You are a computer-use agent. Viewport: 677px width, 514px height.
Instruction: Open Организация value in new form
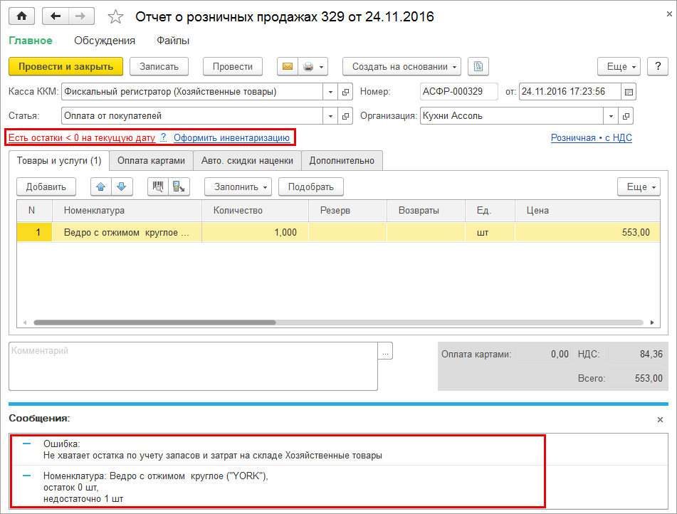pyautogui.click(x=626, y=116)
